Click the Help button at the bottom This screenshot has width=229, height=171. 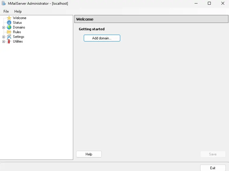(89, 154)
